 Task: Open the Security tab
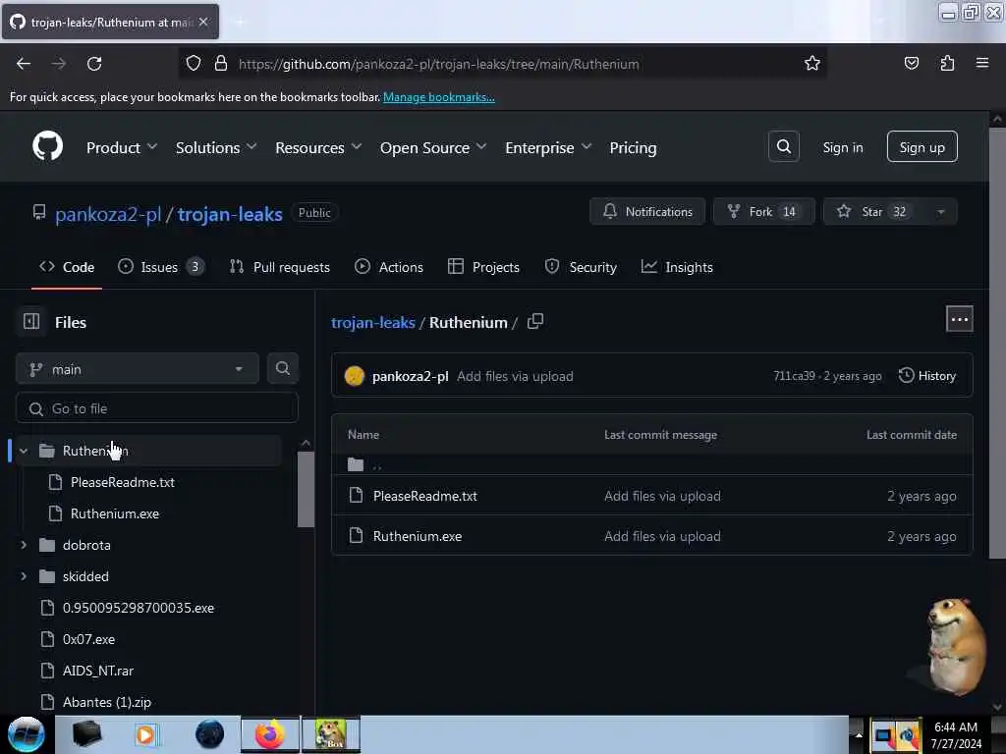[x=581, y=267]
